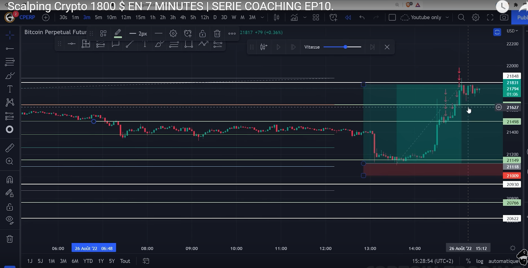The width and height of the screenshot is (528, 268).
Task: Select the YTD date range
Action: 88,261
